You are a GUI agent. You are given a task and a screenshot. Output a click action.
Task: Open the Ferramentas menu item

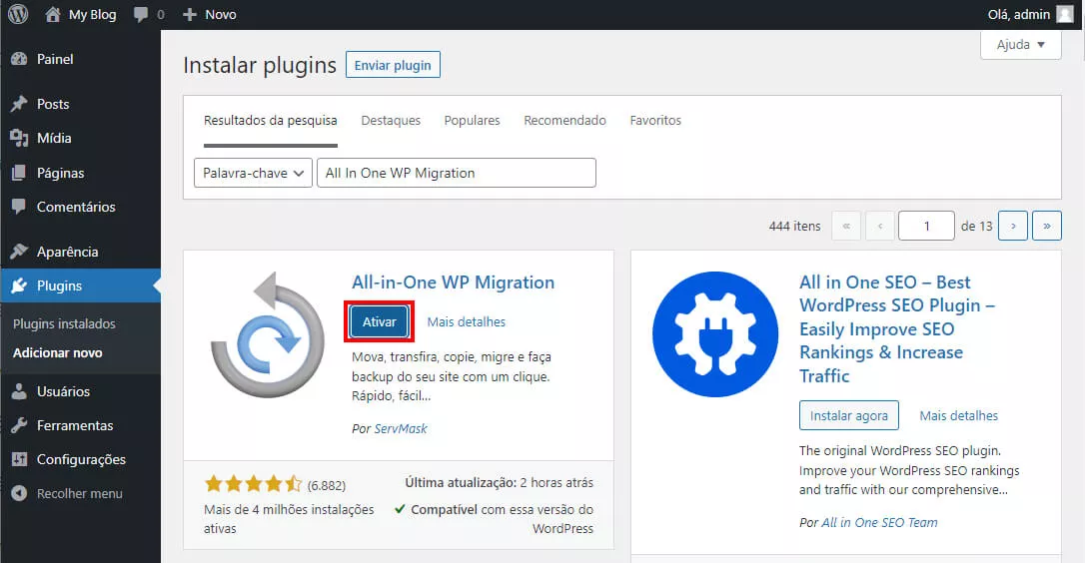click(80, 425)
